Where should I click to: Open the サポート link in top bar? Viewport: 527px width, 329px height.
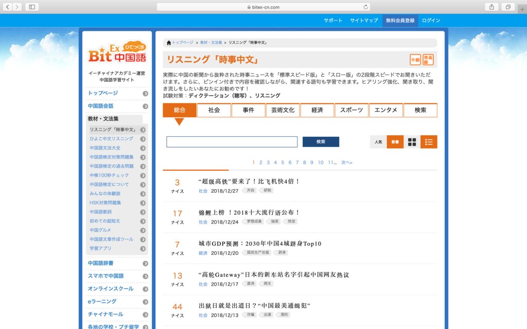point(333,21)
